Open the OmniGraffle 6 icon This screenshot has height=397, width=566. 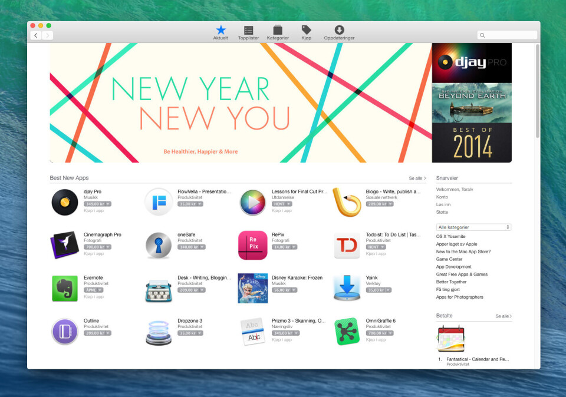(347, 332)
